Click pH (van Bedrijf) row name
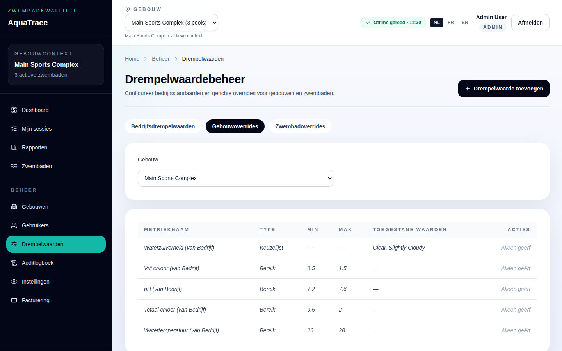 (x=163, y=289)
